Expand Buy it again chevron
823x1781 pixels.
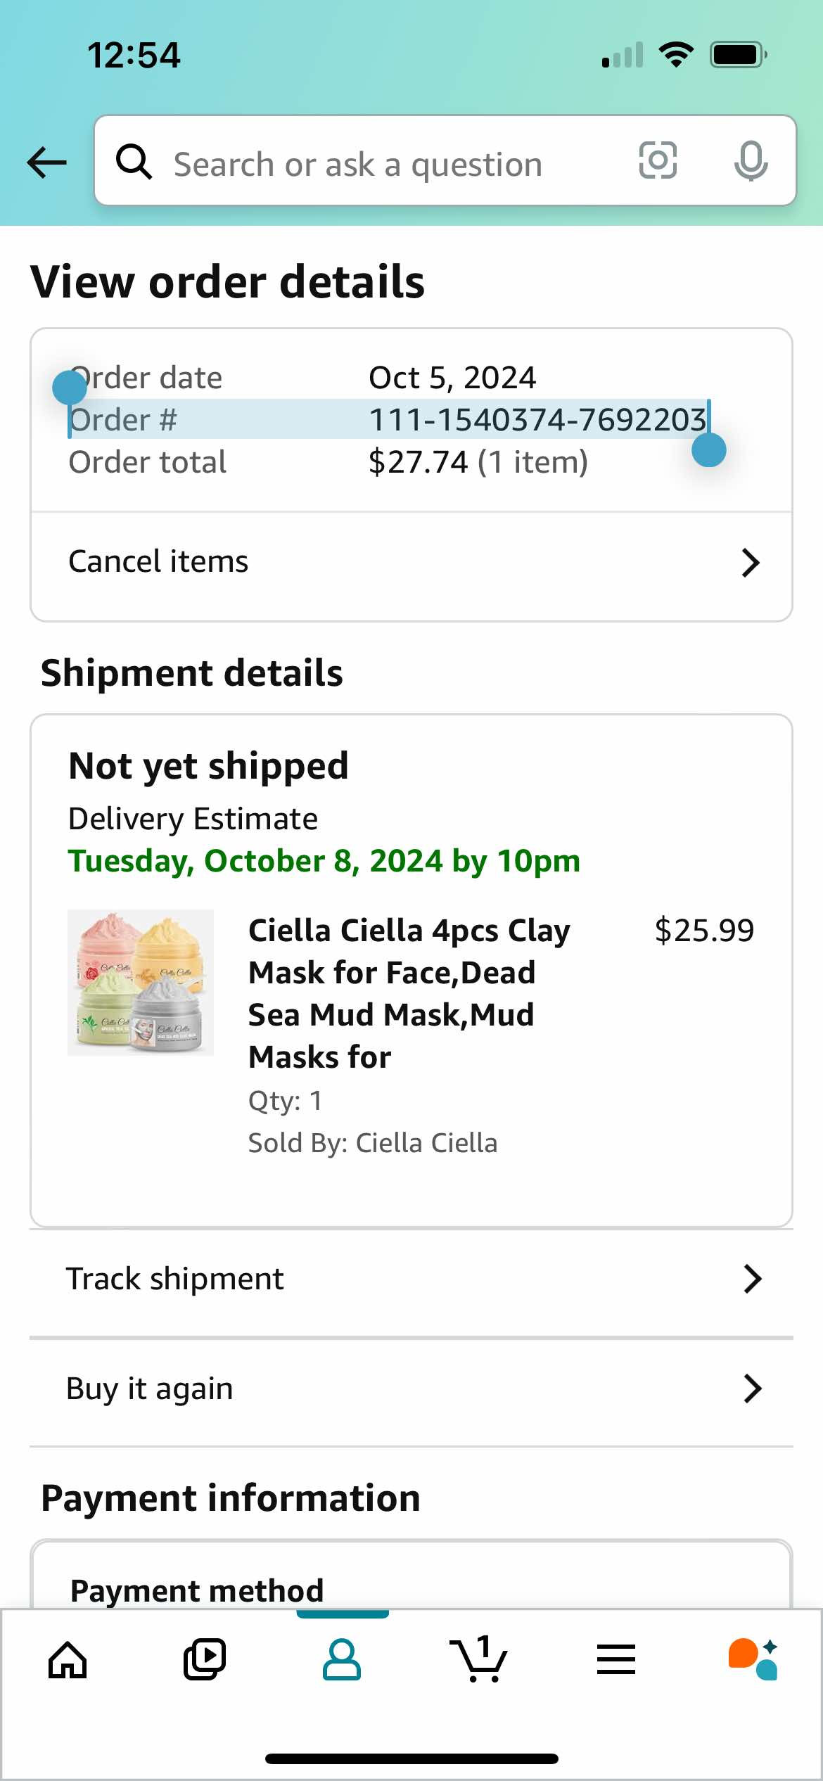click(x=752, y=1389)
